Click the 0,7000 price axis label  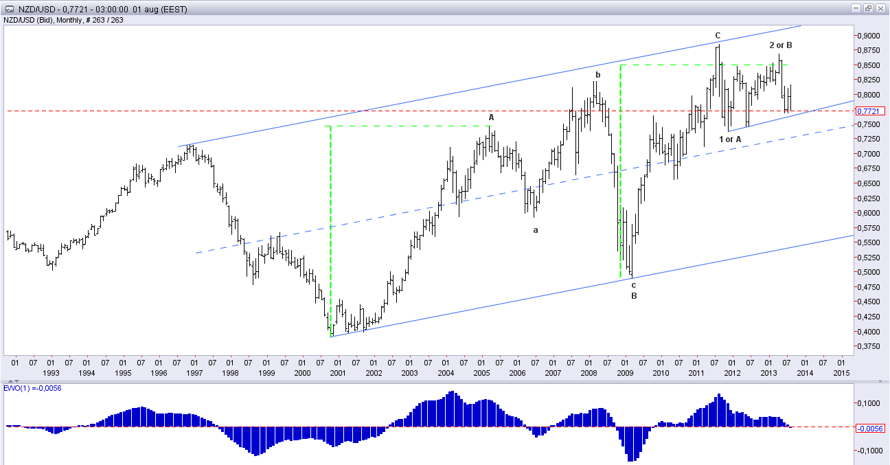pos(869,154)
